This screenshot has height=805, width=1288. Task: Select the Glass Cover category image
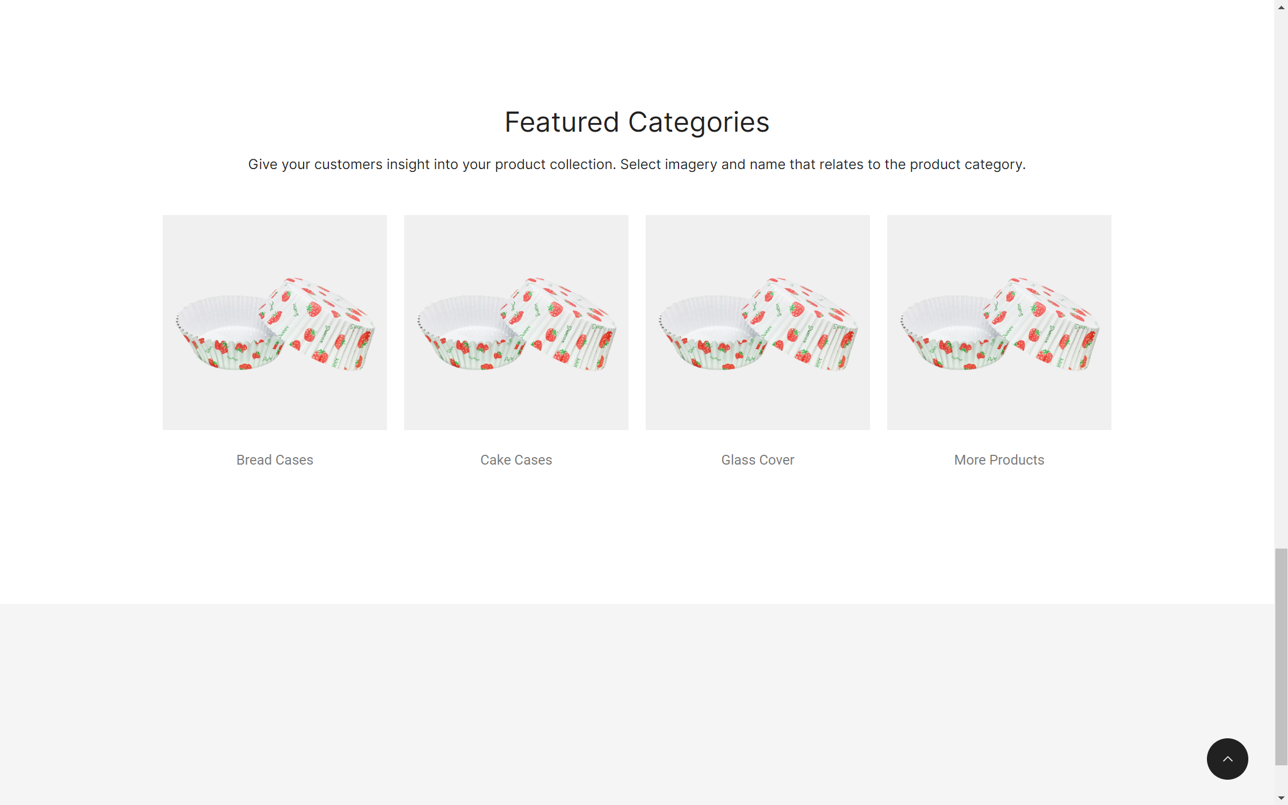pyautogui.click(x=758, y=322)
